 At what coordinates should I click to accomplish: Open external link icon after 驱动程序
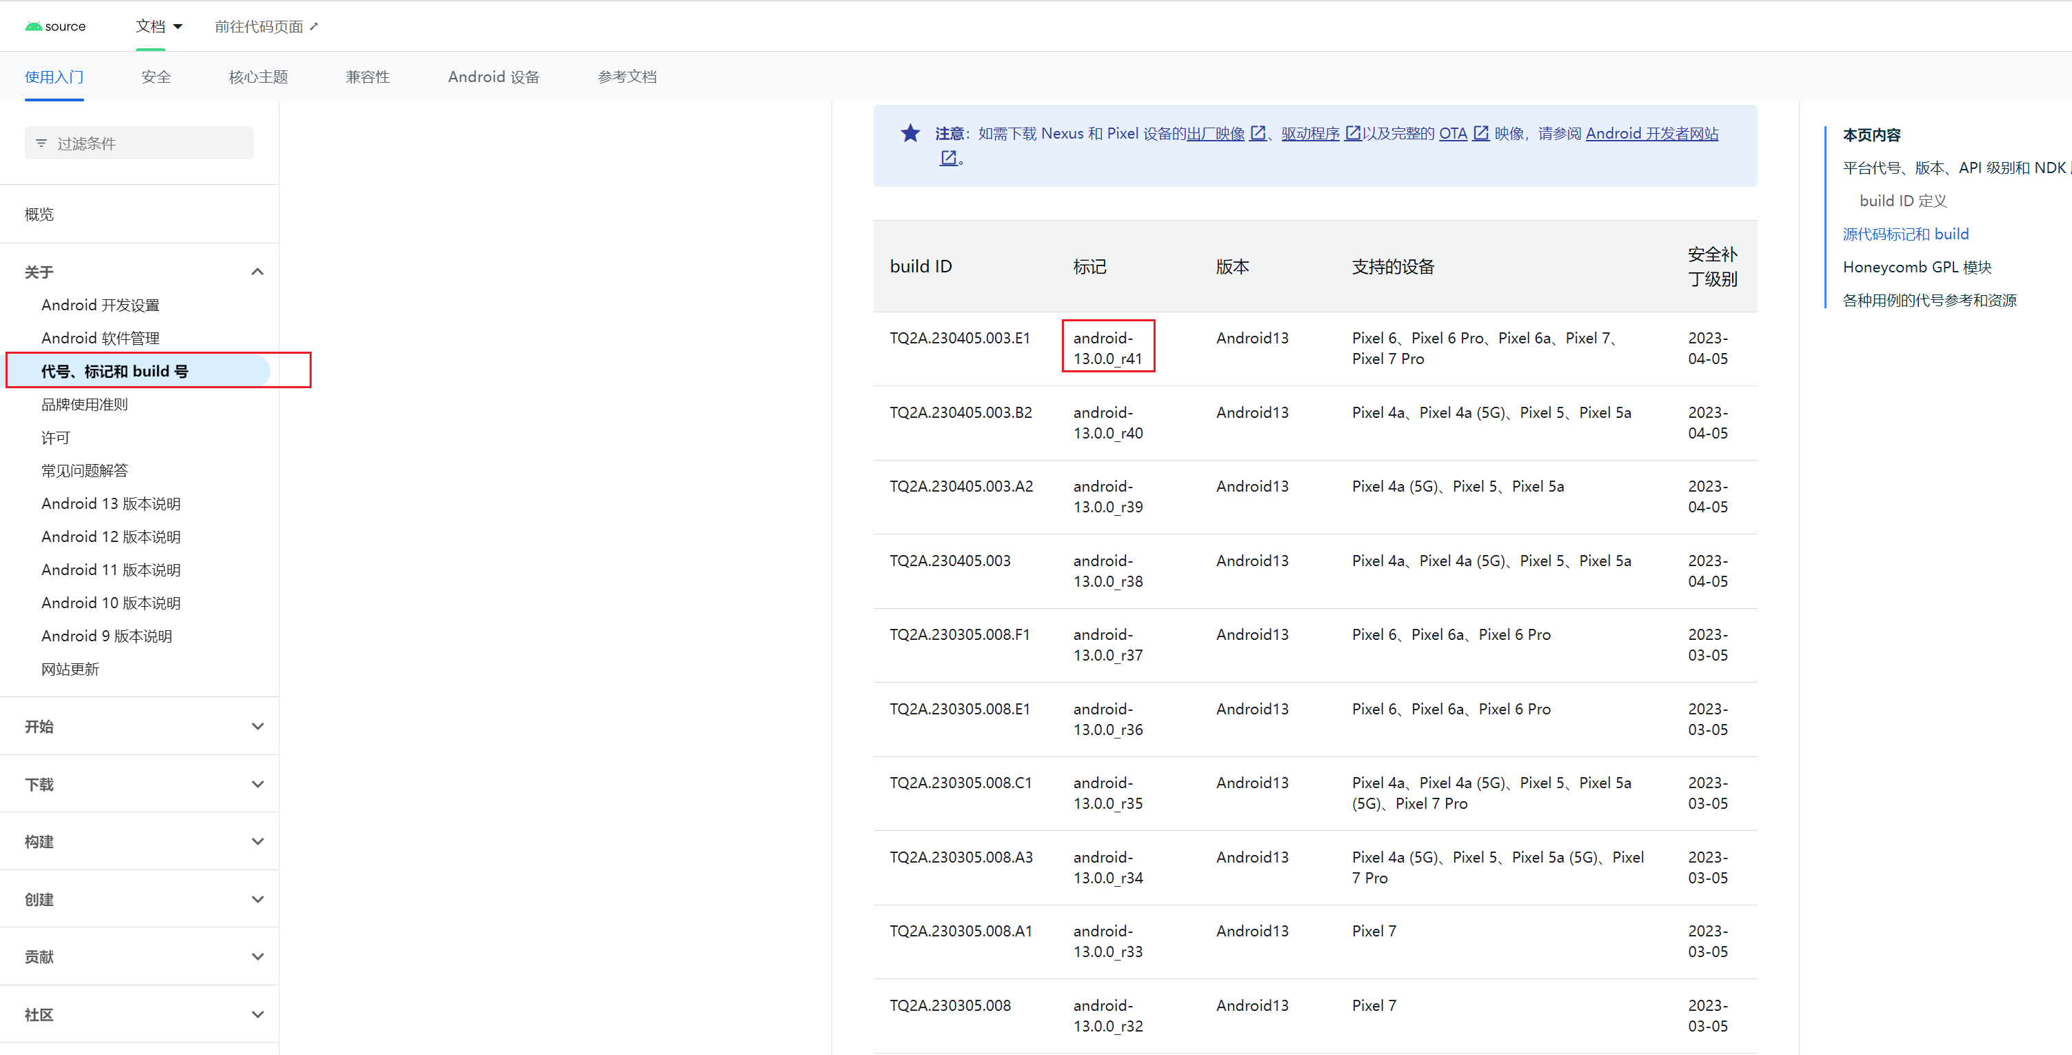tap(1353, 134)
